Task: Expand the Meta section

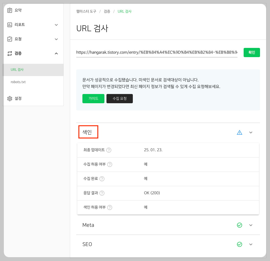Action: tap(251, 225)
